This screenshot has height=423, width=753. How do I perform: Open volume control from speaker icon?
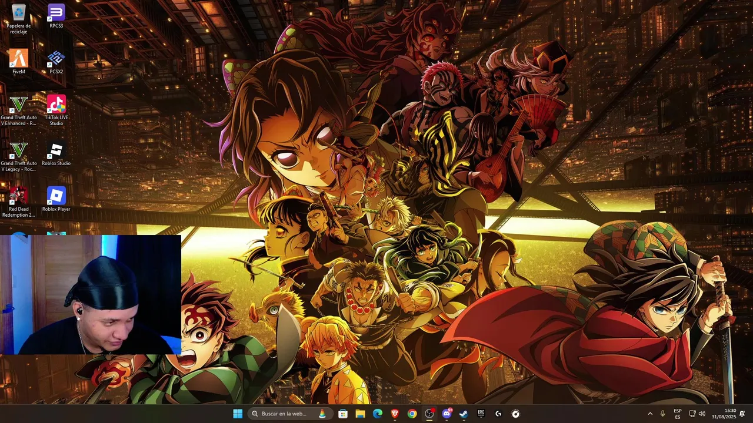702,414
